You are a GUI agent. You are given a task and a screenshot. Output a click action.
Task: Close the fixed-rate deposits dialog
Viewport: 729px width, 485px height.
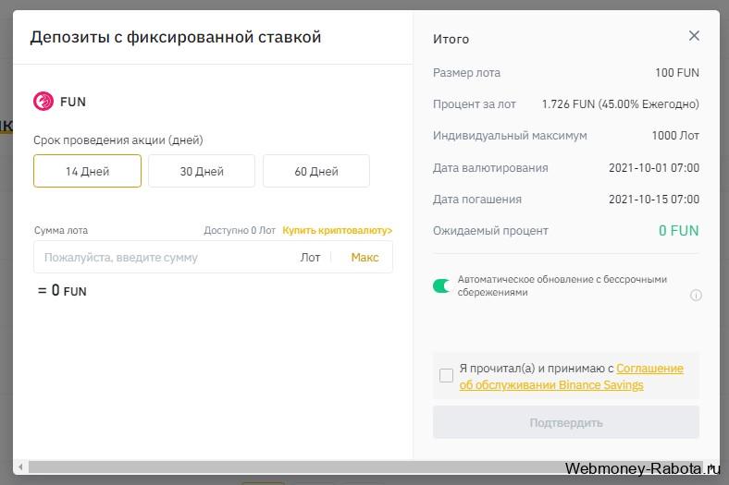[694, 36]
